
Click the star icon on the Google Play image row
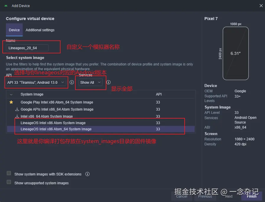coord(11,102)
